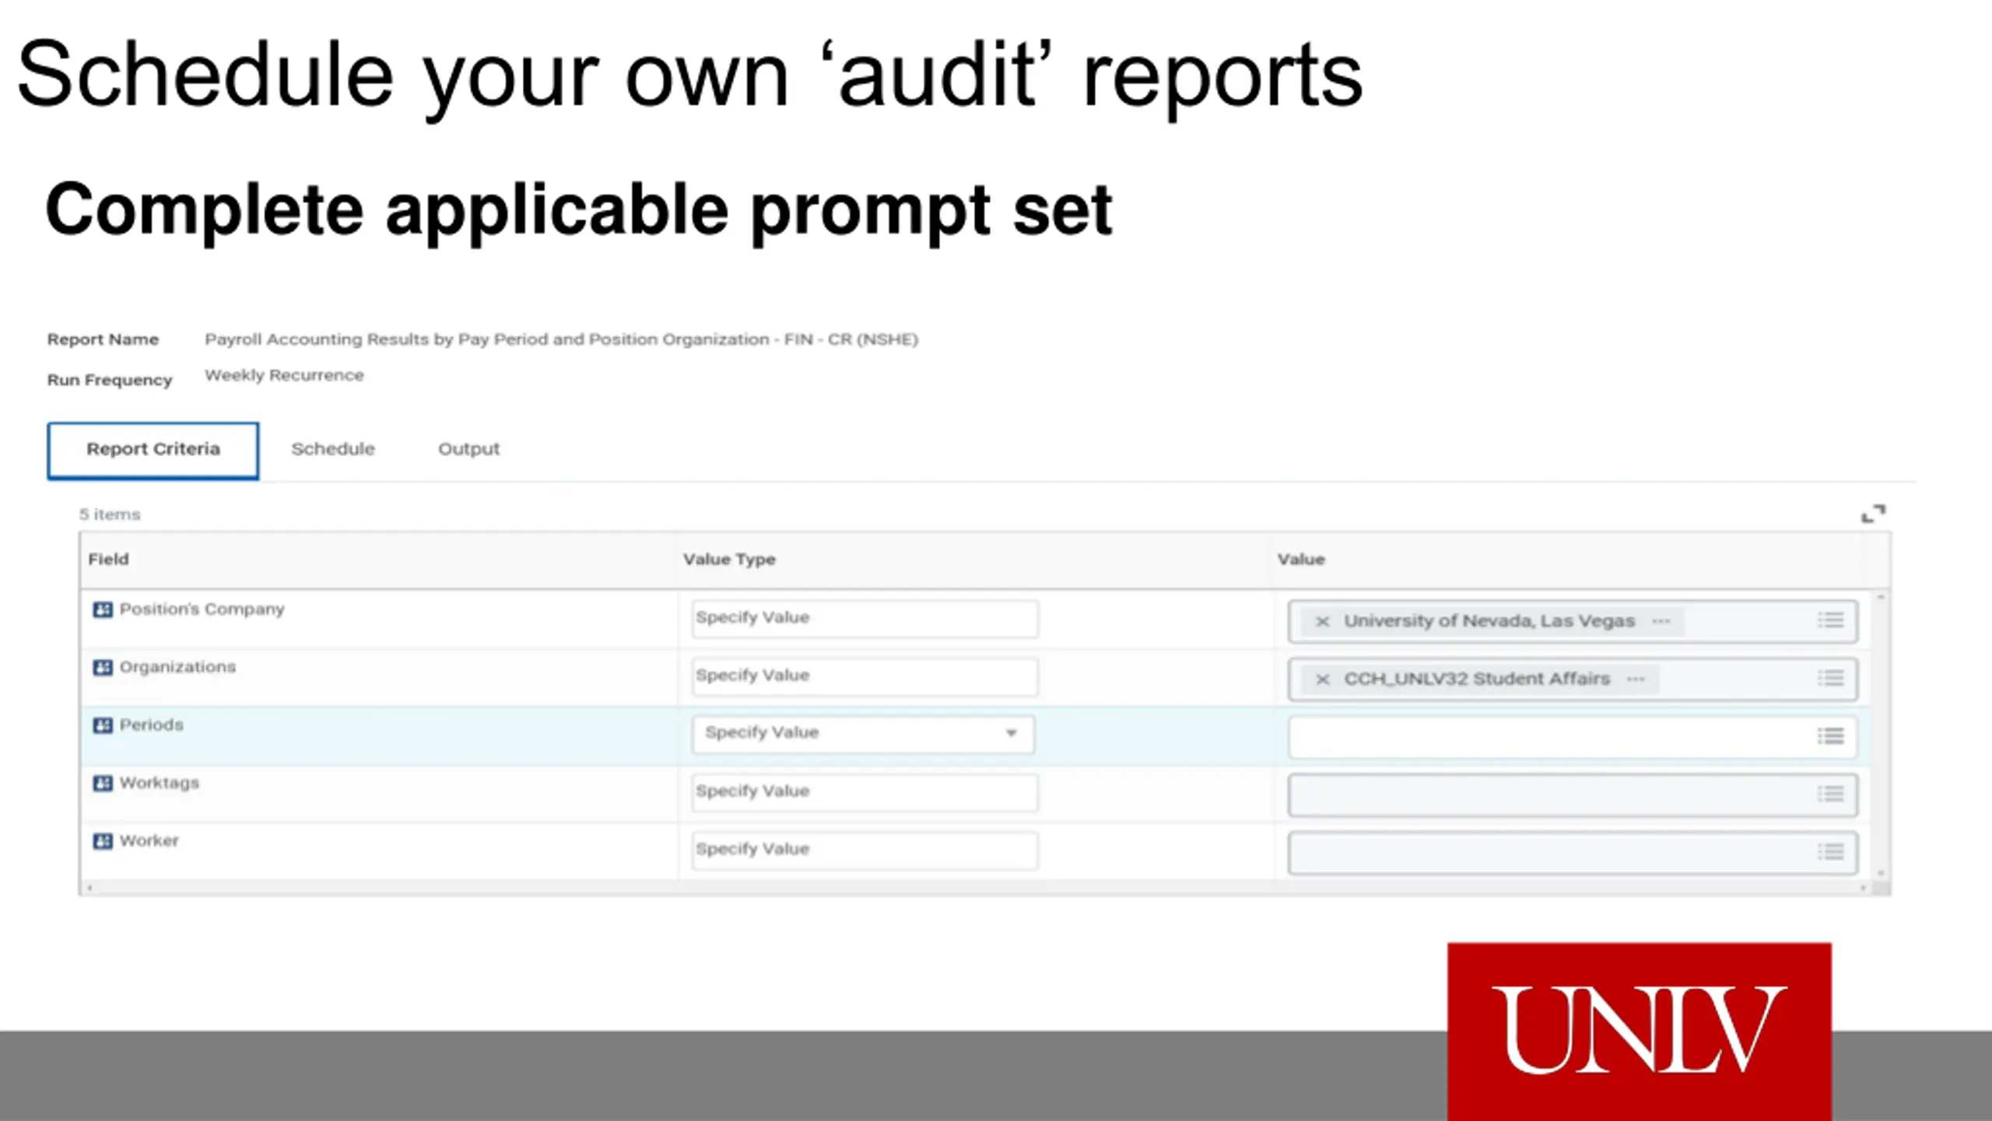Open related actions for University of Nevada, Las Vegas
The width and height of the screenshot is (1992, 1121).
click(x=1661, y=621)
